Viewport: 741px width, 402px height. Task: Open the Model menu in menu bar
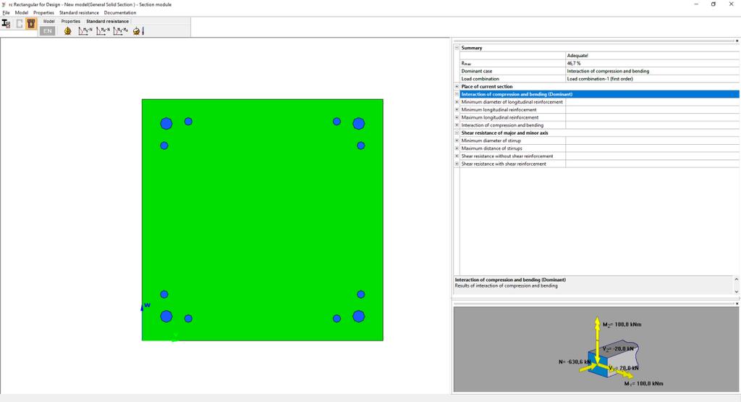tap(21, 13)
